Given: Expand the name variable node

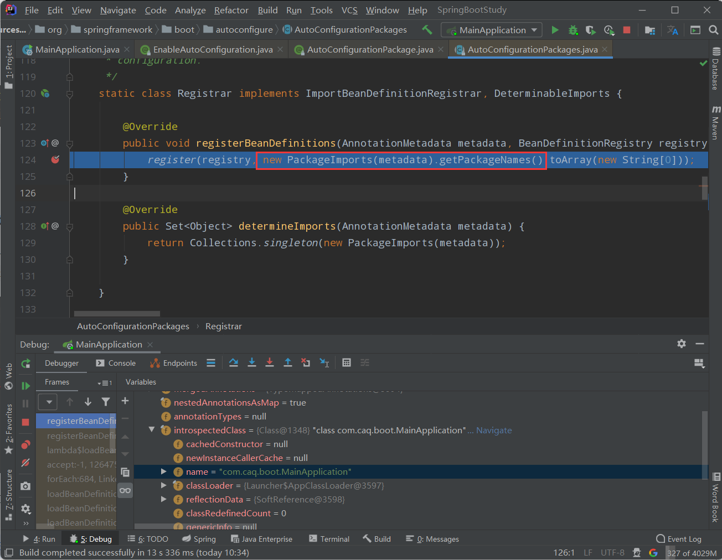Looking at the screenshot, I should (x=164, y=471).
